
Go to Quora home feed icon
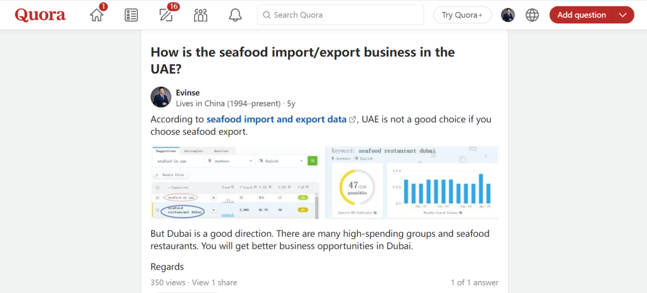tap(96, 15)
